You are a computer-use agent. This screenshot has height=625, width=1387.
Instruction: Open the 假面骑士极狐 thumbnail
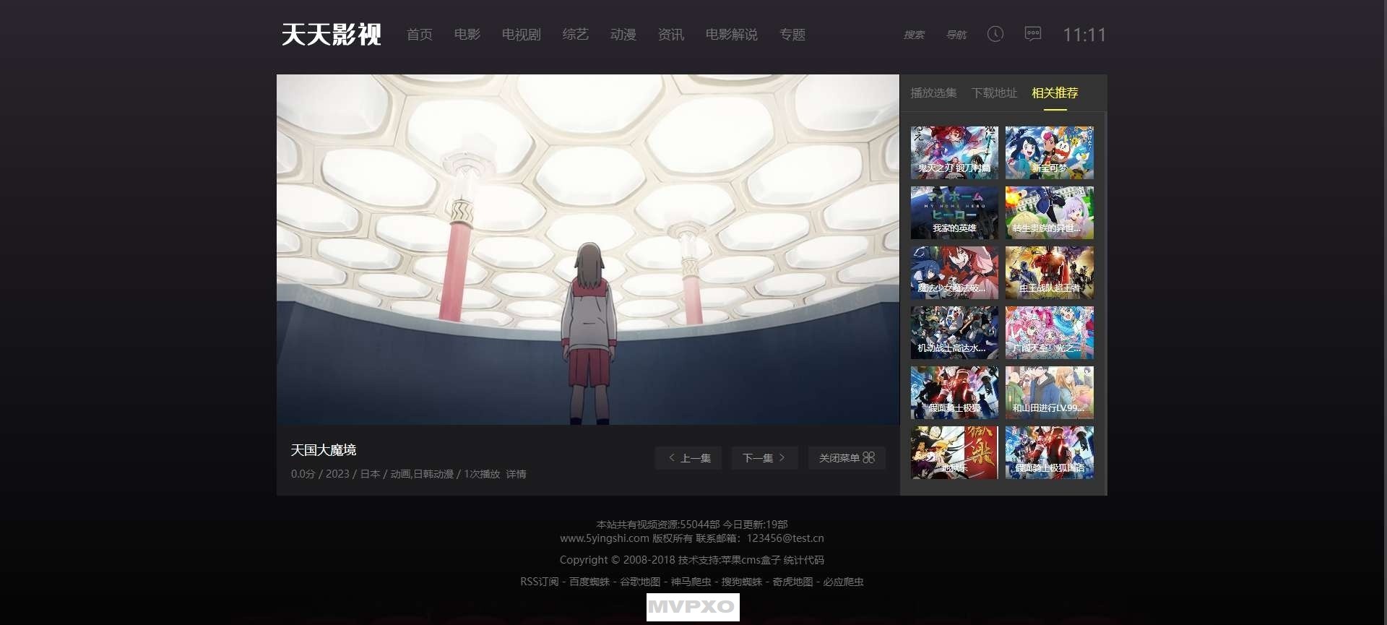[x=954, y=392]
